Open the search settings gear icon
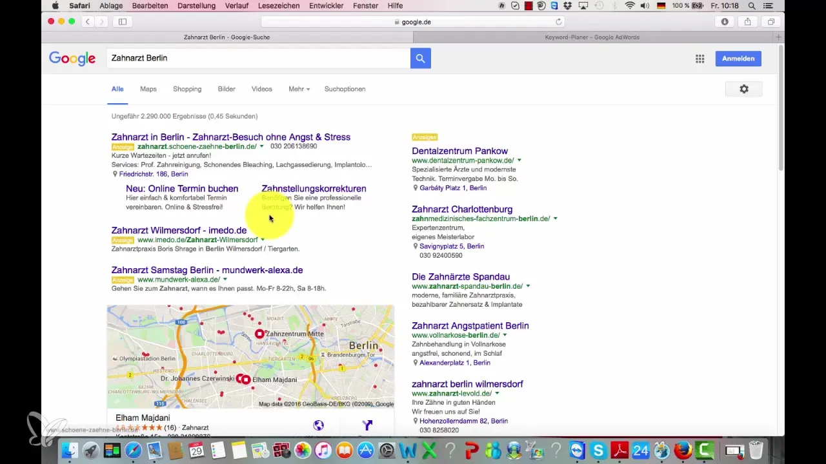 point(743,89)
